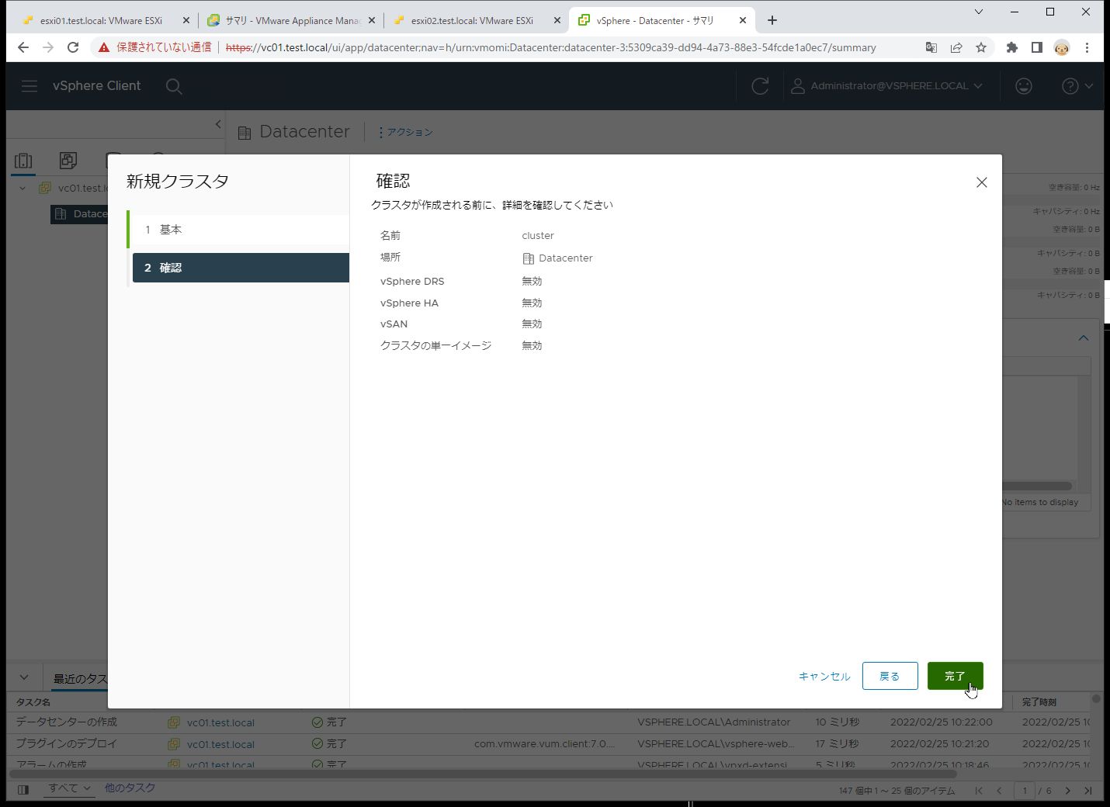Close the esxi01.test.local browser tab

click(x=186, y=21)
